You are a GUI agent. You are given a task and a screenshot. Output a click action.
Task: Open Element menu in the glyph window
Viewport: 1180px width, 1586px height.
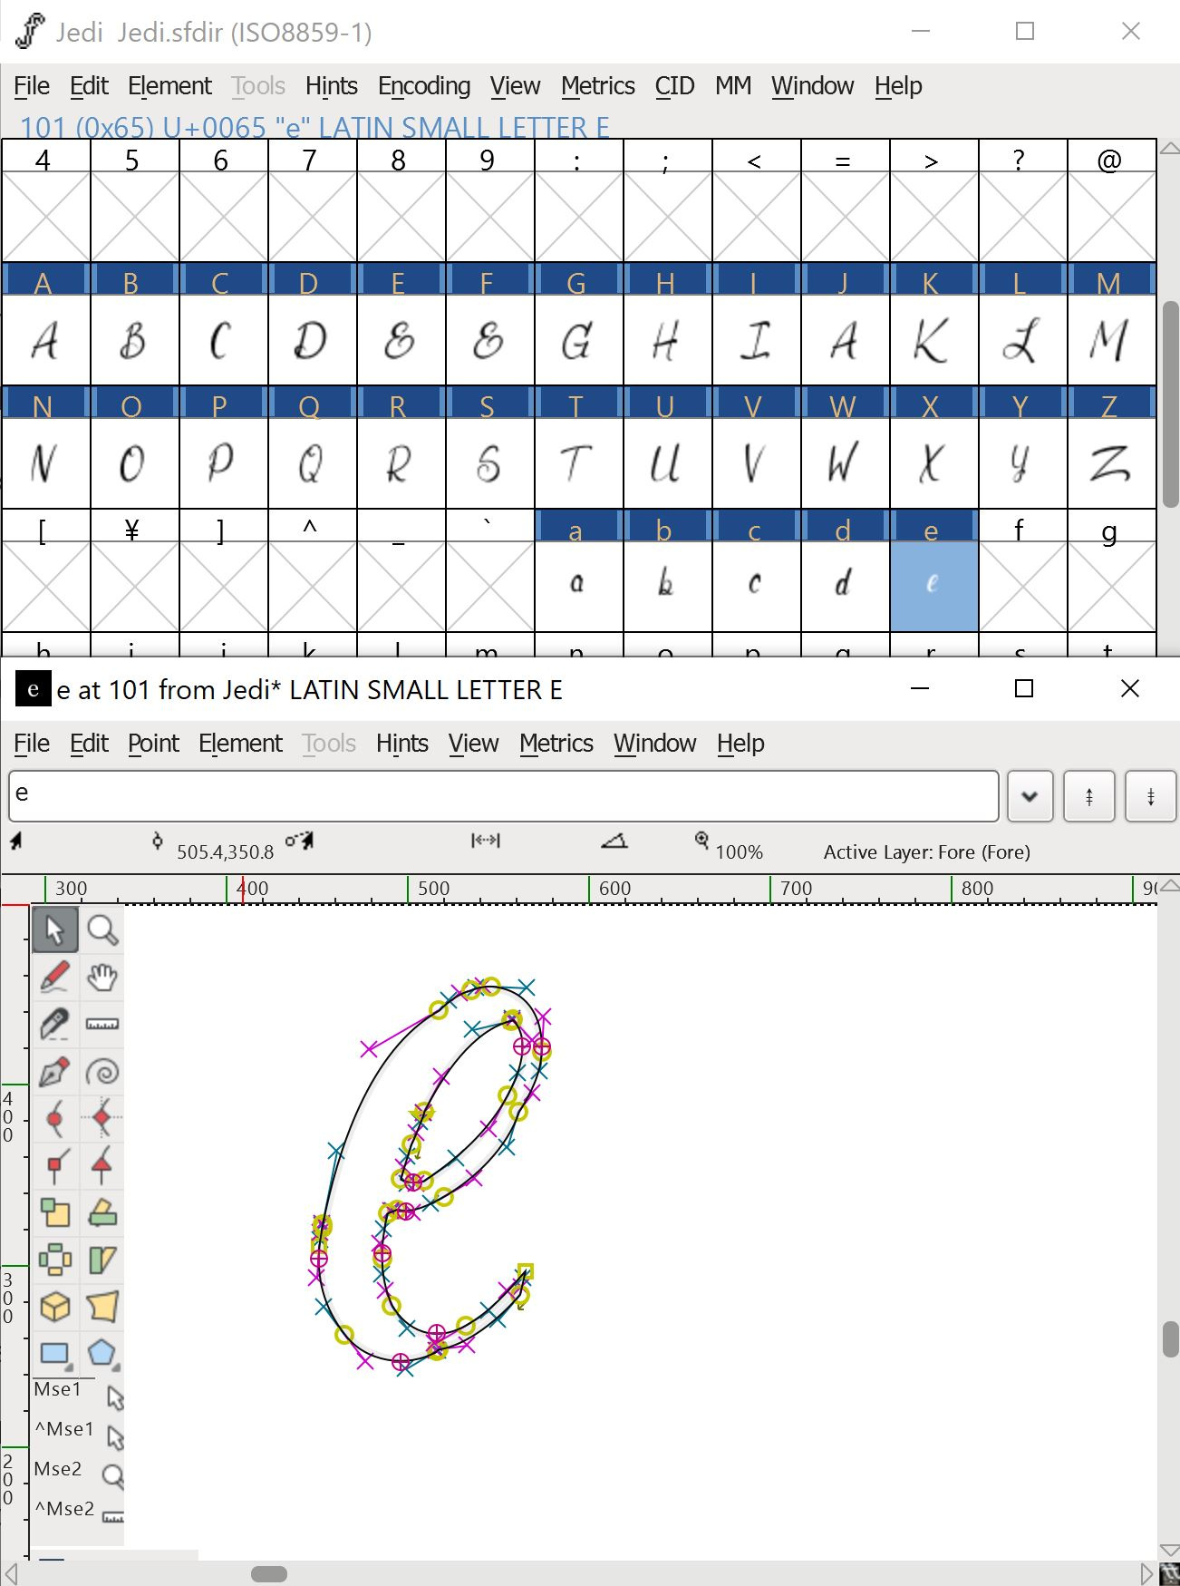pyautogui.click(x=240, y=744)
